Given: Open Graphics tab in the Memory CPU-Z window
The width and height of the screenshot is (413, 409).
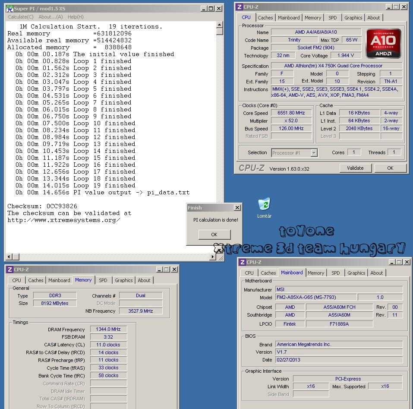Looking at the screenshot, I should click(123, 280).
